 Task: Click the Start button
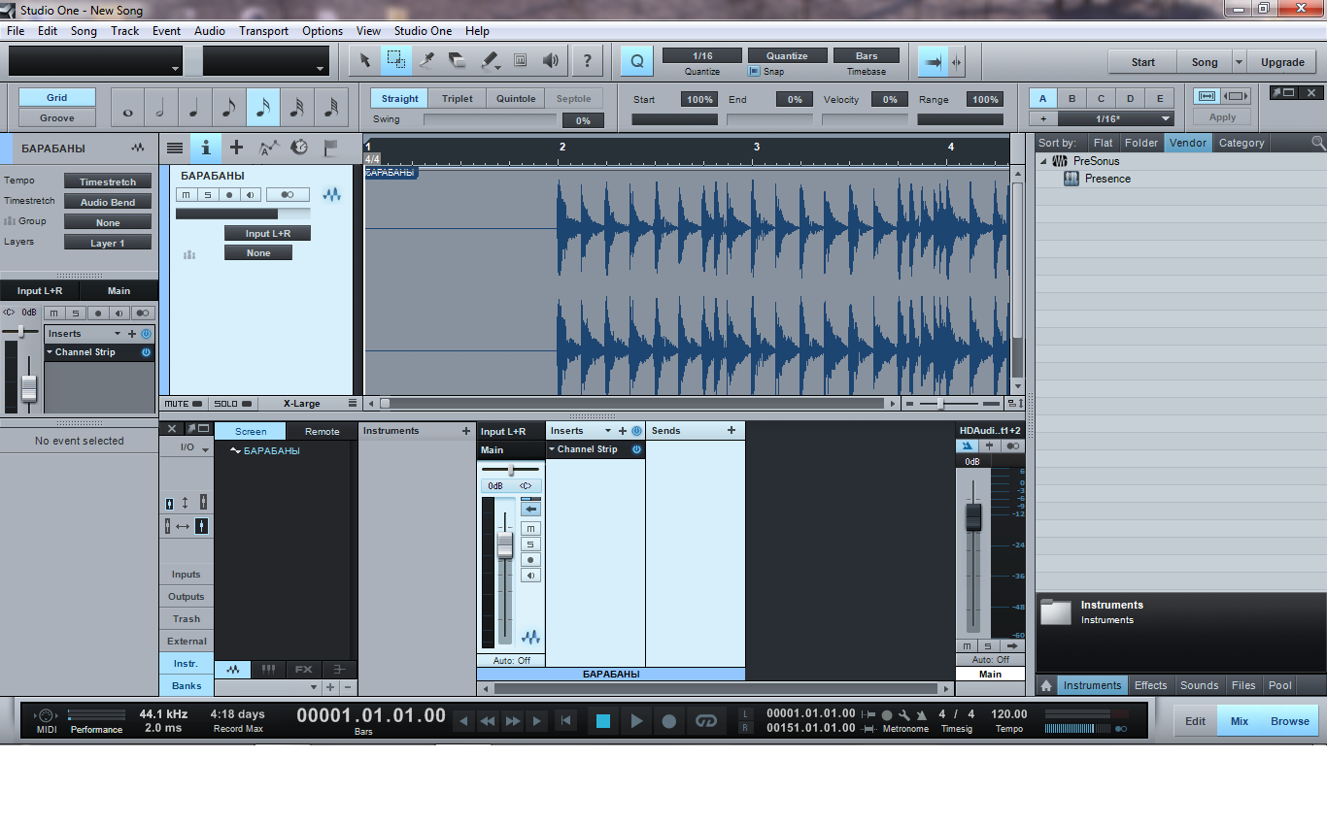click(1143, 62)
